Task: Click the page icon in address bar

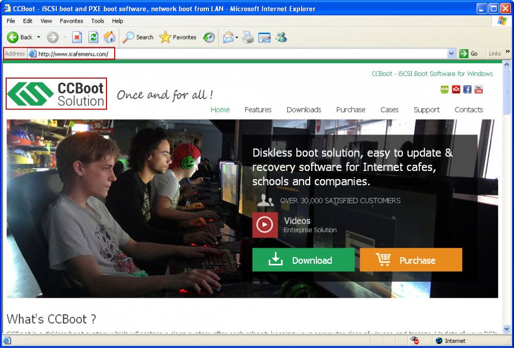Action: tap(32, 54)
